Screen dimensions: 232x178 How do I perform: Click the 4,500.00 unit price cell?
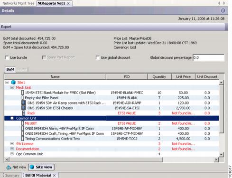tap(183, 139)
